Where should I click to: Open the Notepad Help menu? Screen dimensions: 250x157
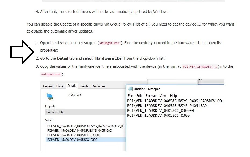173,96
